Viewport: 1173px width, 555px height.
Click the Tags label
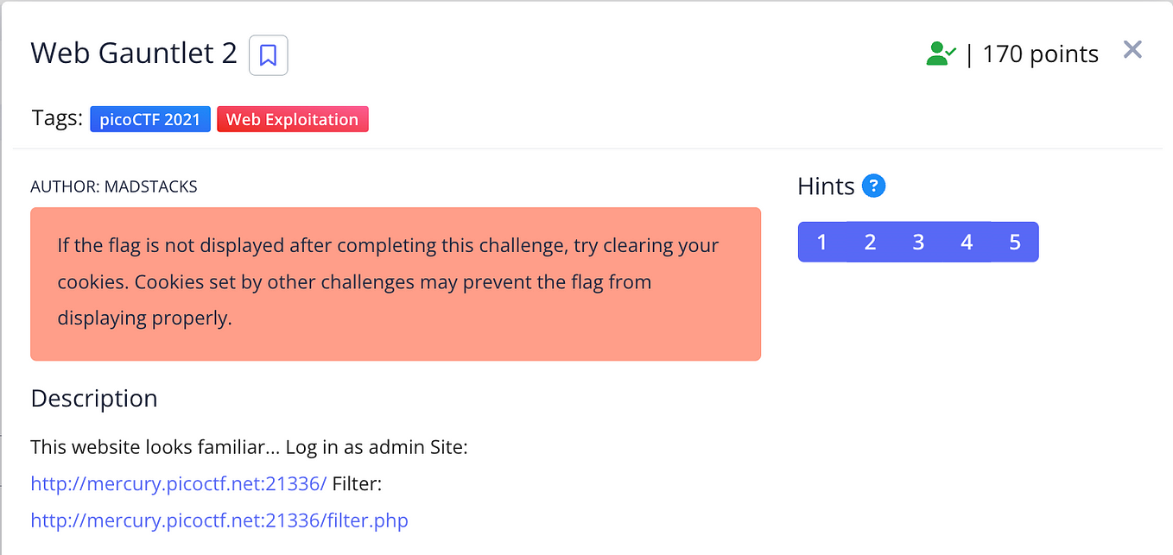(x=57, y=118)
